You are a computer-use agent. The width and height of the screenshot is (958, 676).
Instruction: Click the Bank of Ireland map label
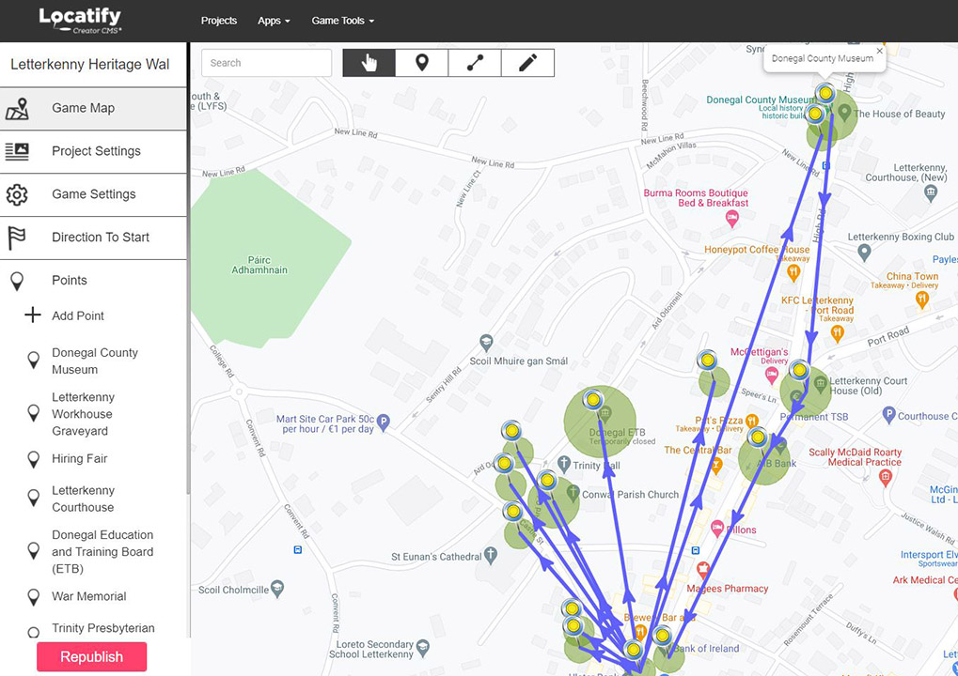[706, 649]
